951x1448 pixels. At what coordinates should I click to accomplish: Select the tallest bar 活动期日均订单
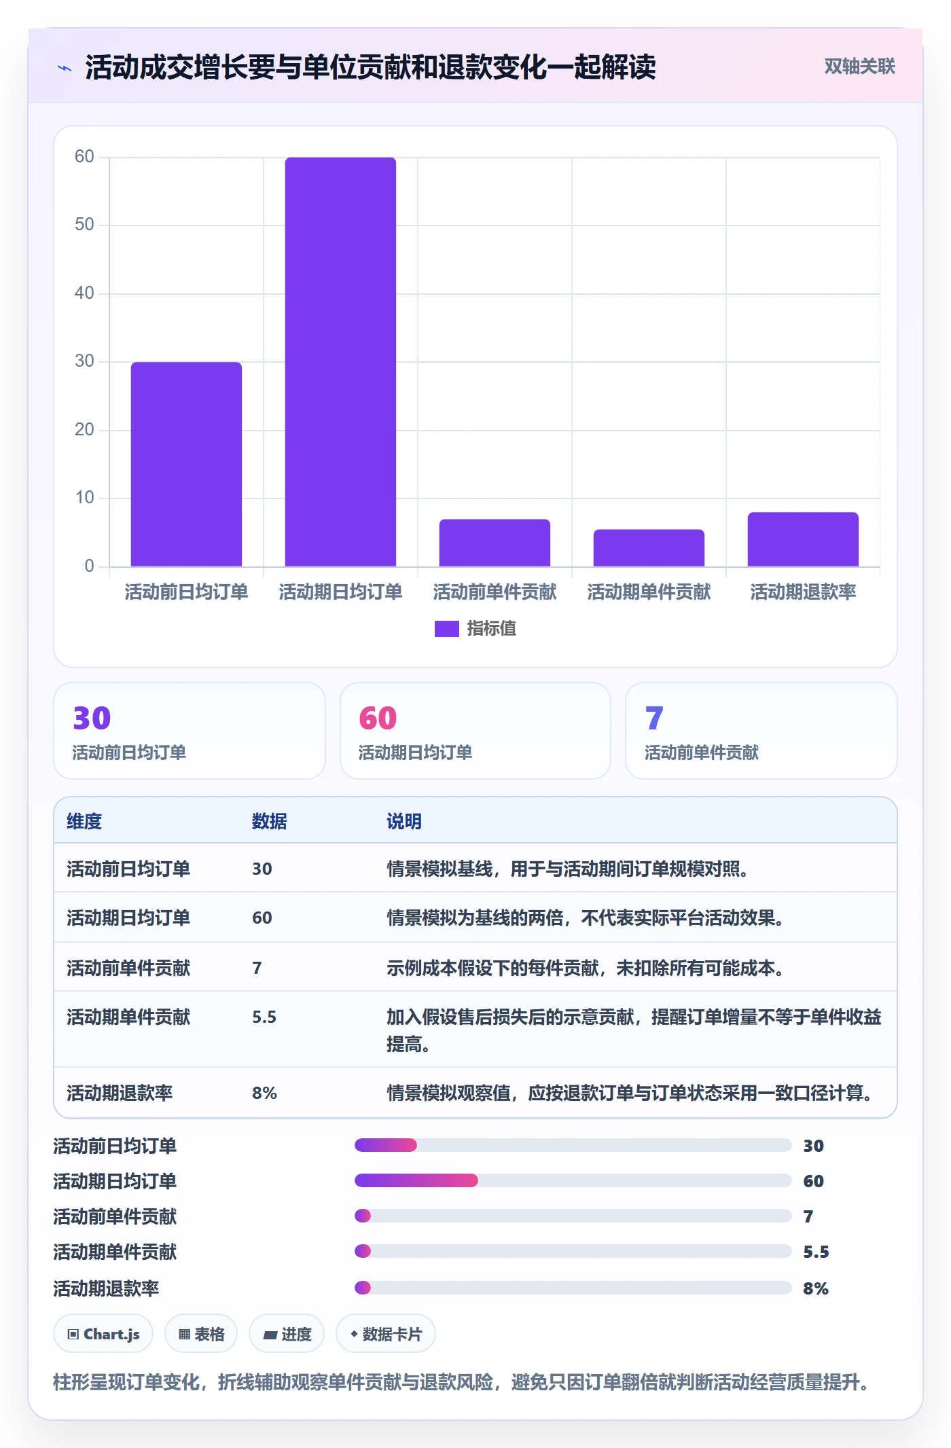340,361
